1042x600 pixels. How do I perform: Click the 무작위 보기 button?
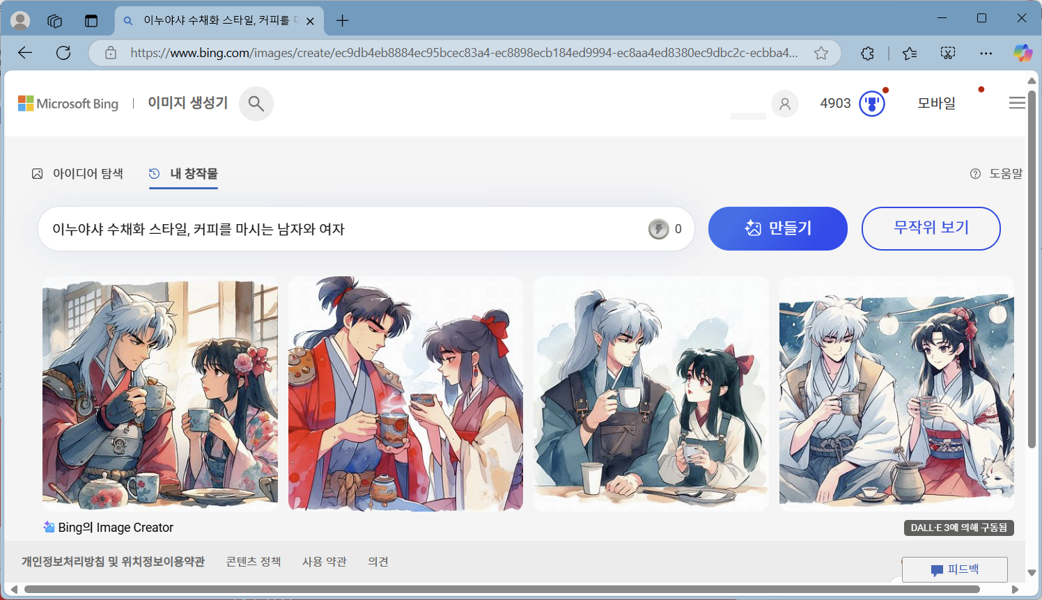pos(931,228)
